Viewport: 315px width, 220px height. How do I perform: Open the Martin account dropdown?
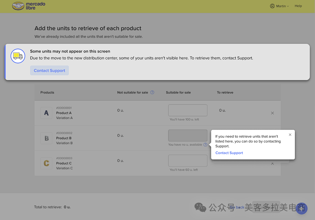click(x=279, y=6)
